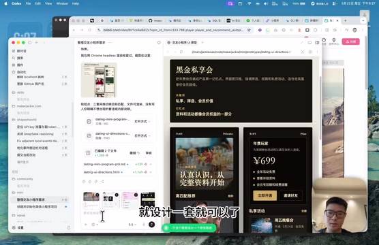Open the orange mode dropdown in composer
Screen dimensions: 379x245
pos(95,225)
